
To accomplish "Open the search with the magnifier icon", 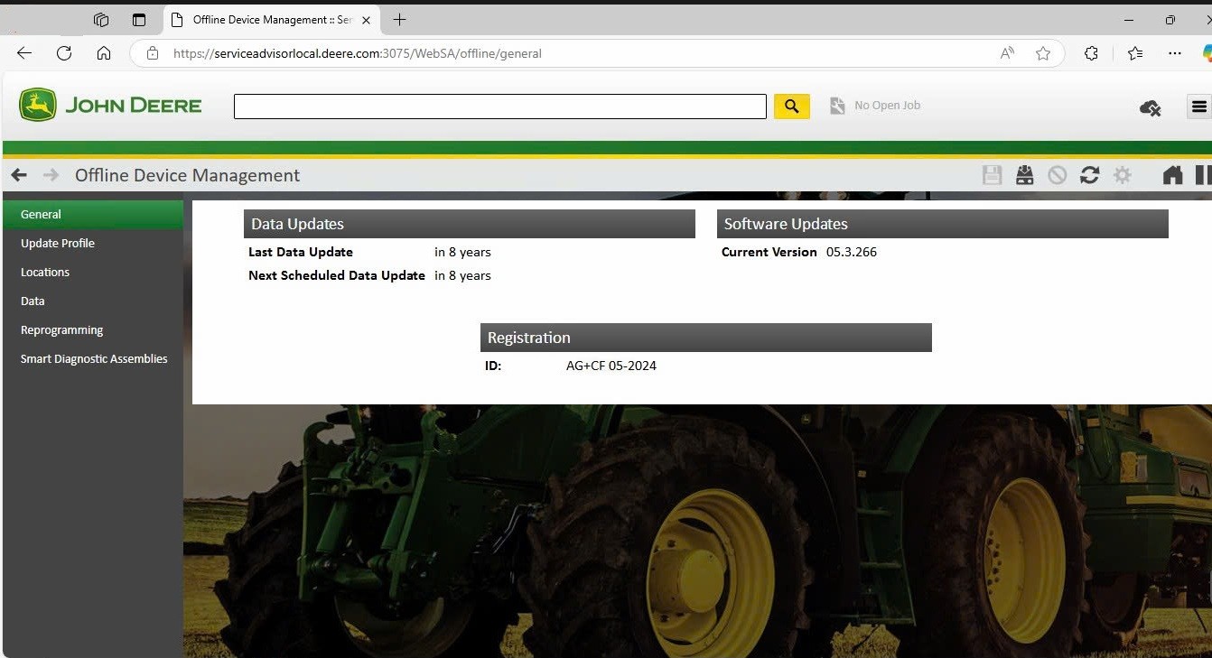I will point(791,106).
